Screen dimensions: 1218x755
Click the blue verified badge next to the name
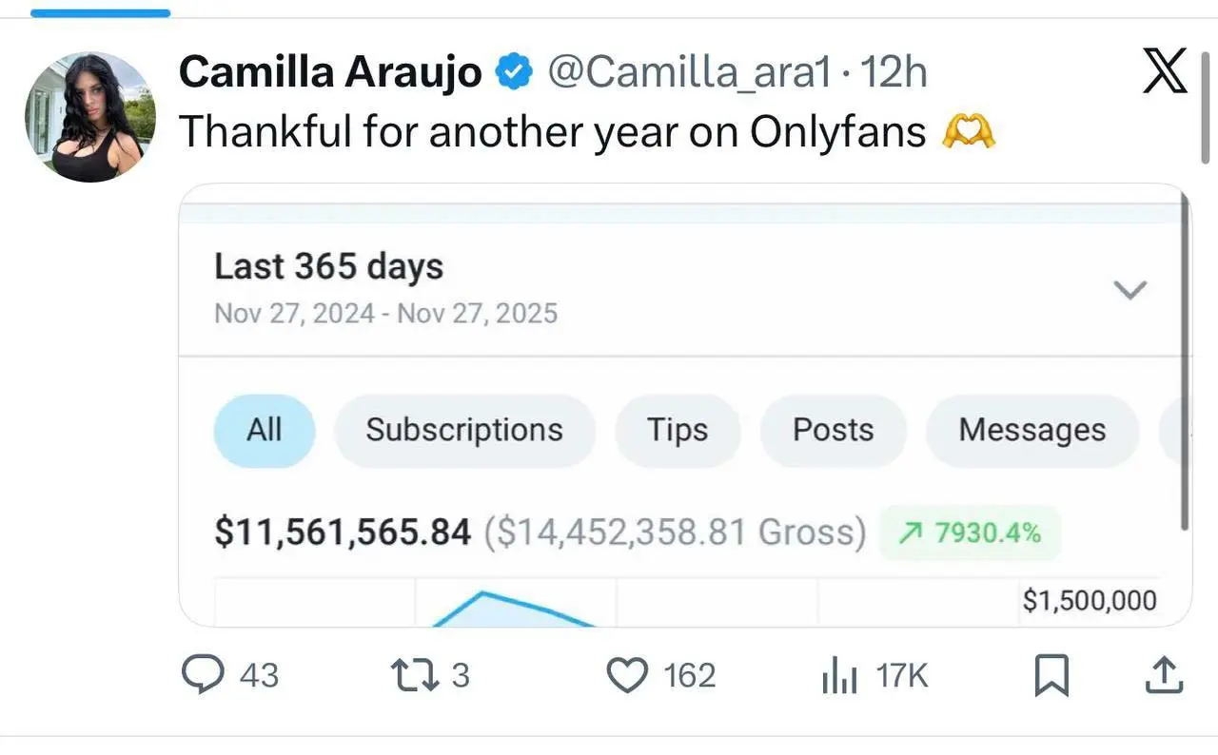click(x=513, y=69)
